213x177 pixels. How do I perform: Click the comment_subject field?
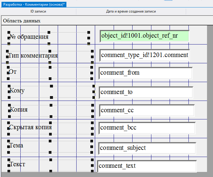coord(147,148)
